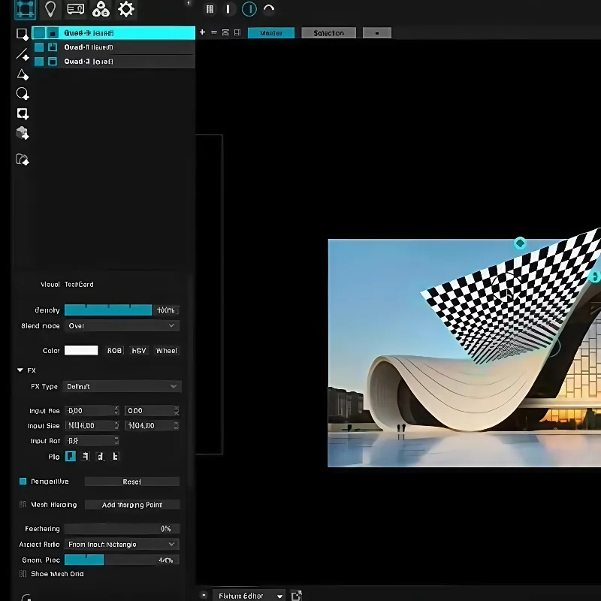The height and width of the screenshot is (601, 601).
Task: Click the circled vertical bar toolbar icon
Action: pos(249,9)
